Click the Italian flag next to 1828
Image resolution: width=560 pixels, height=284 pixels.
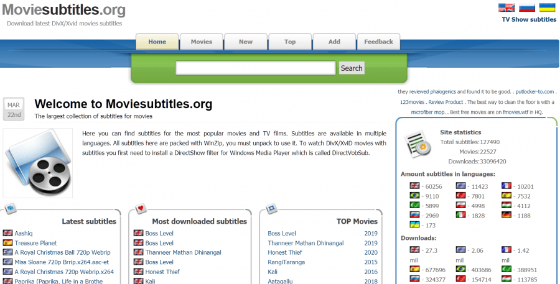(460, 215)
